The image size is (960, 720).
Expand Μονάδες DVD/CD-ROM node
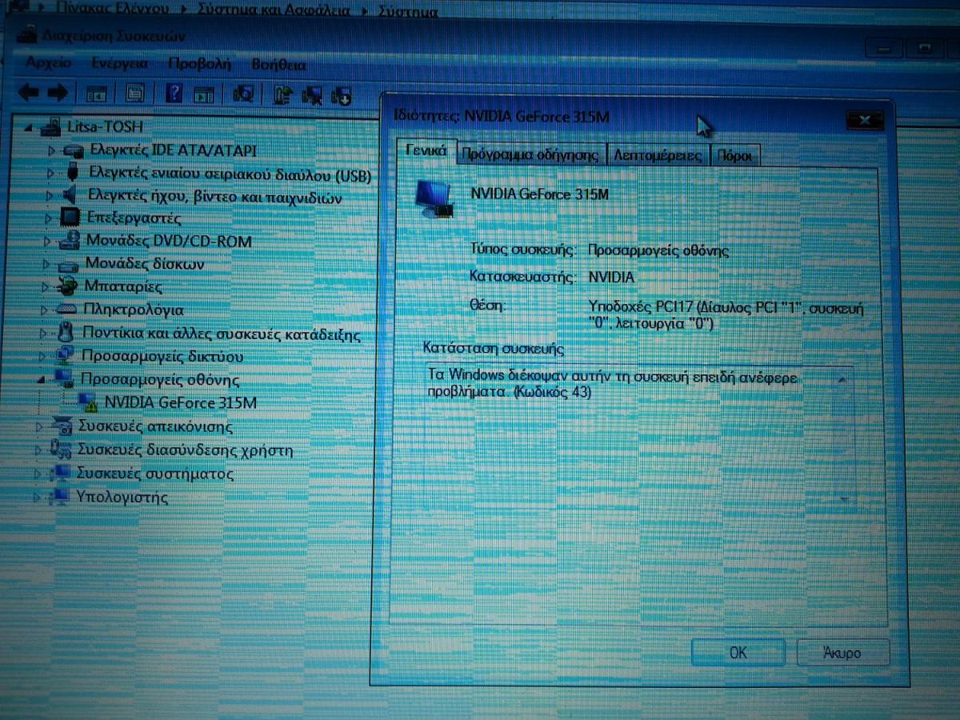[49, 241]
